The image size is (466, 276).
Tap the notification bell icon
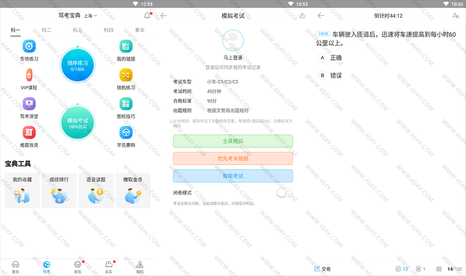point(147,16)
